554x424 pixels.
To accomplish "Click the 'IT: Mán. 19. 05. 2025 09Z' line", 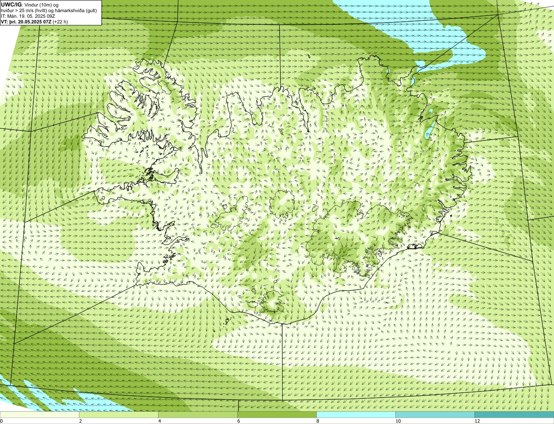I will click(x=28, y=16).
